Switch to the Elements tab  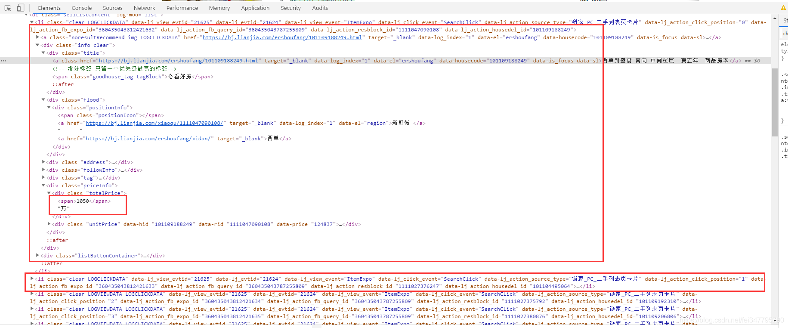pos(49,8)
